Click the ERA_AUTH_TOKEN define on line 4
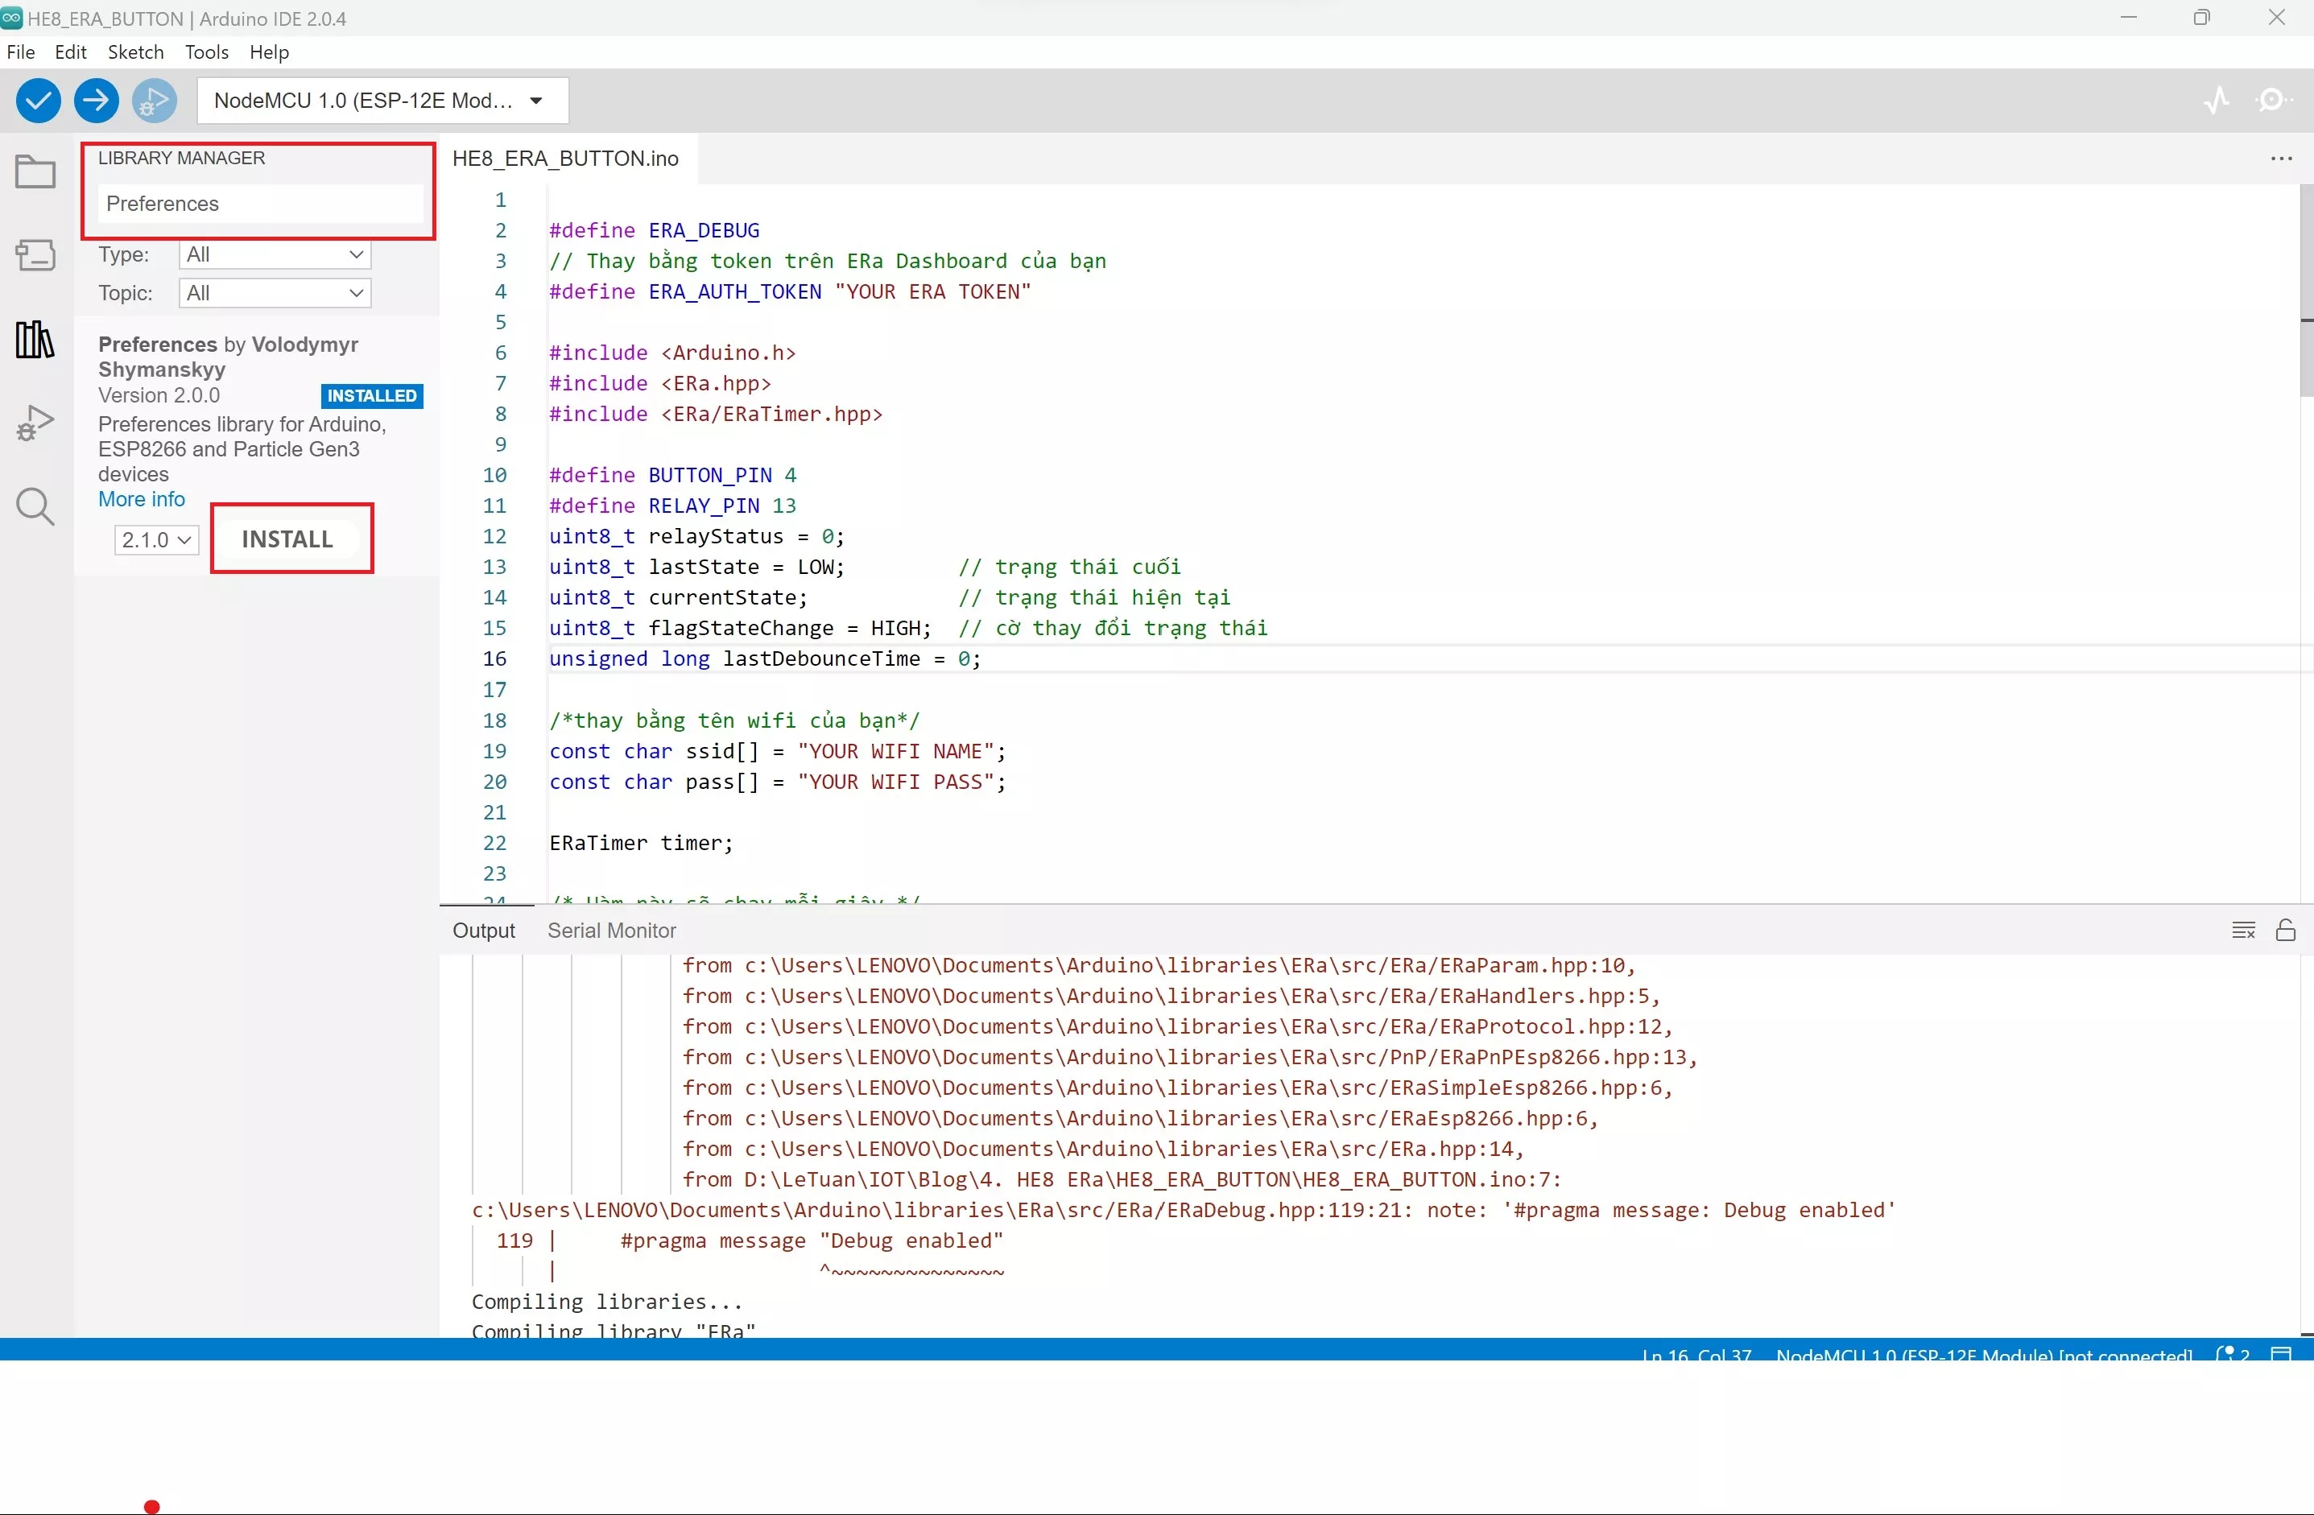This screenshot has width=2314, height=1515. 790,291
